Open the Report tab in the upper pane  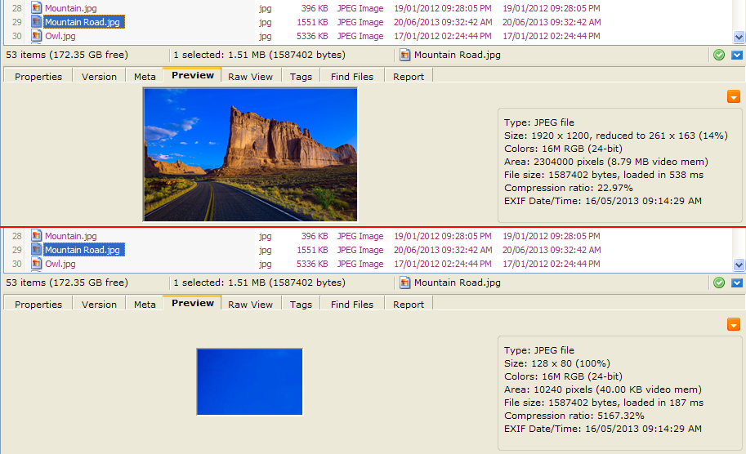(x=409, y=77)
